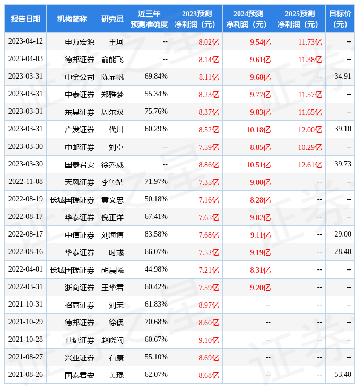Click the 2025预测净利润 column header
355x388 pixels.
[300, 19]
